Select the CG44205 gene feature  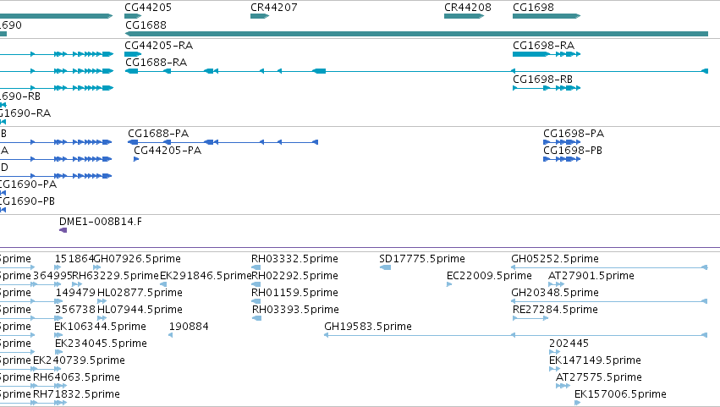pos(133,16)
